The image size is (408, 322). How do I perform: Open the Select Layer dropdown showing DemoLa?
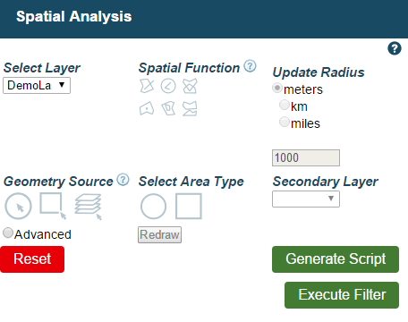(x=37, y=86)
